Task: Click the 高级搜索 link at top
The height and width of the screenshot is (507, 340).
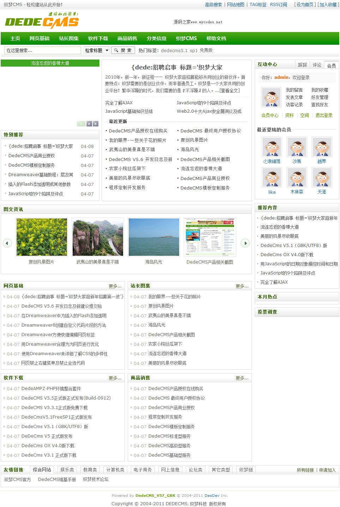Action: tap(213, 5)
